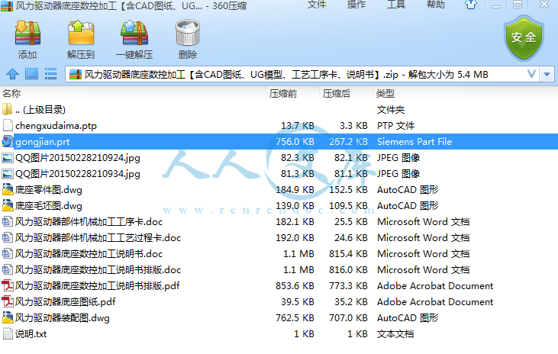Click Word icon of 数控加工说明书.doc
Screen dimensions: 558x354
(x=8, y=253)
